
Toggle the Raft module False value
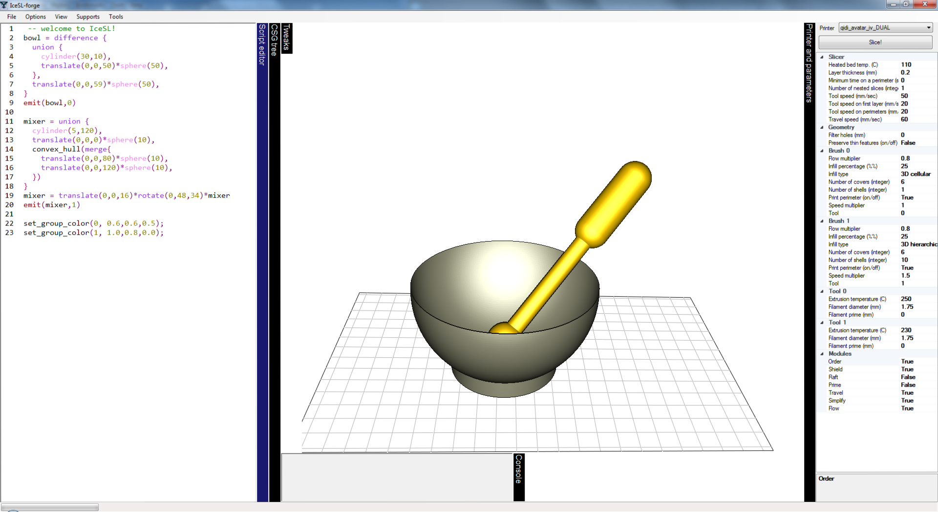[908, 377]
